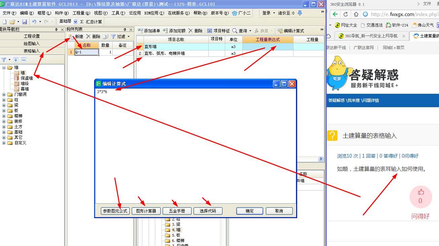This screenshot has width=439, height=246.
Task: Select 保温墙 in the navigation tree
Action: tap(27, 78)
